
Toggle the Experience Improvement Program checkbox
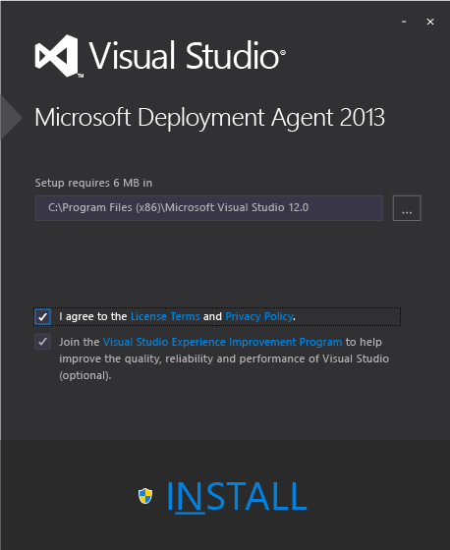(x=43, y=342)
